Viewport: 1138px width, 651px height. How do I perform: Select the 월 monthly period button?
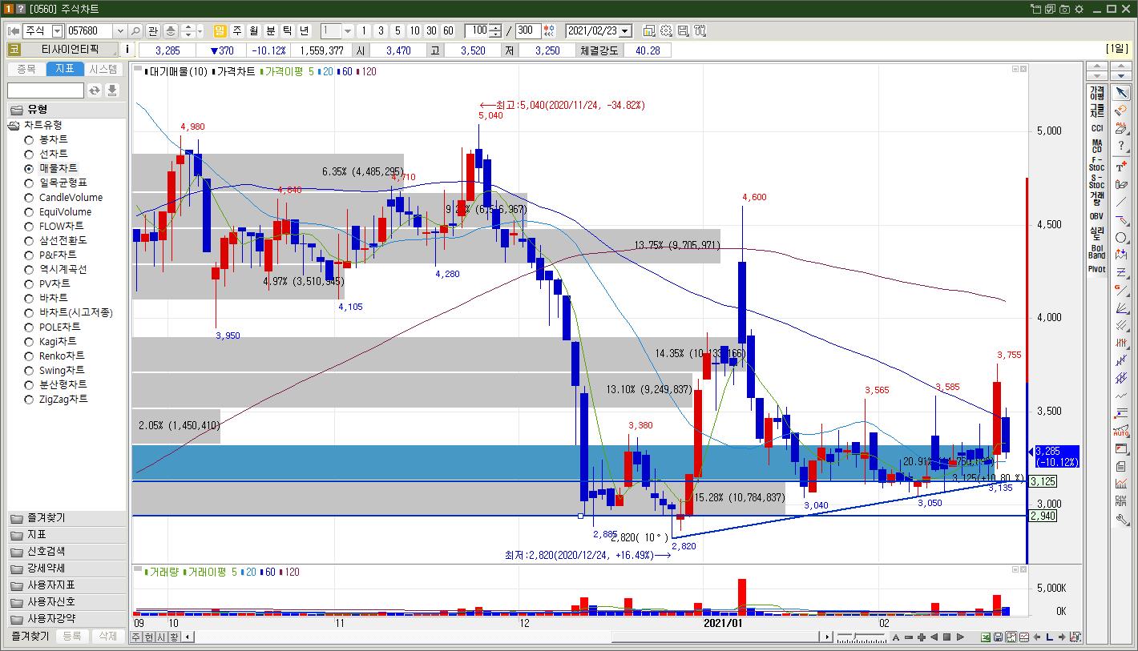click(254, 30)
